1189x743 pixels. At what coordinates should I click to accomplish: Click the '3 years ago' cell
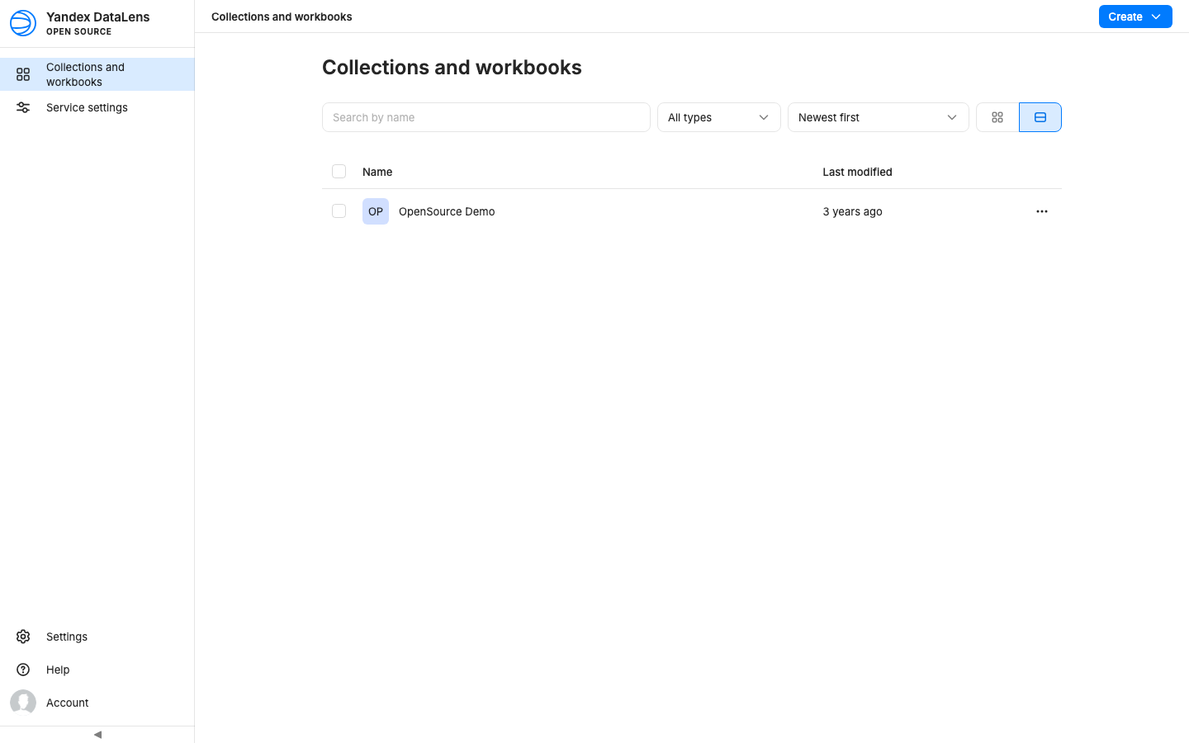coord(852,211)
